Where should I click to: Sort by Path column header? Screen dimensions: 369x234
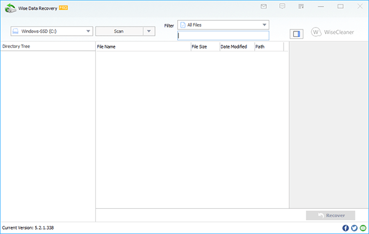(x=269, y=47)
